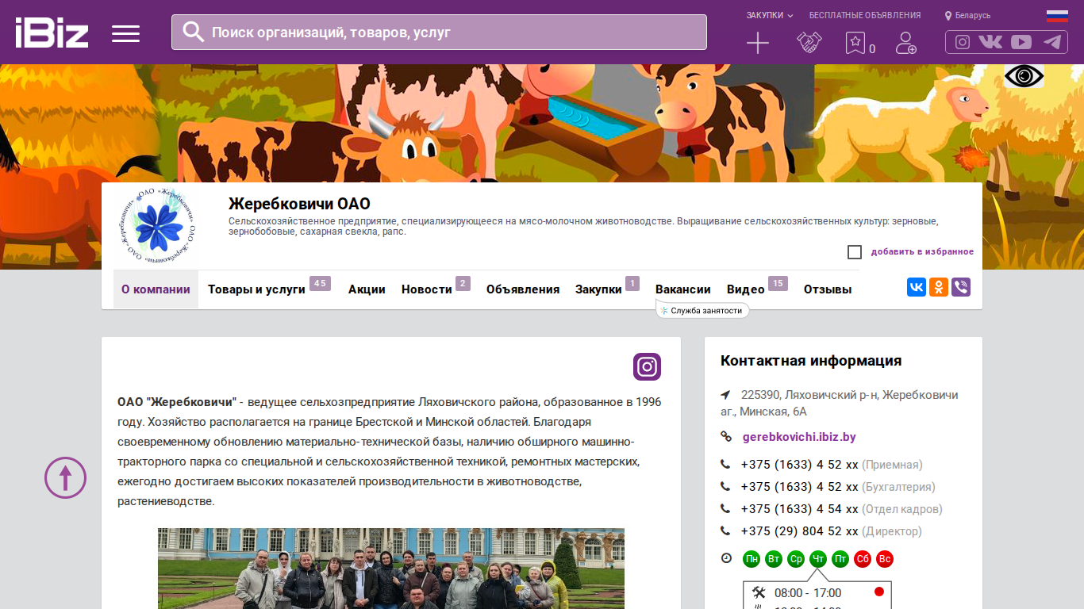Focus the organization search input field
Image resolution: width=1084 pixels, height=609 pixels.
439,32
